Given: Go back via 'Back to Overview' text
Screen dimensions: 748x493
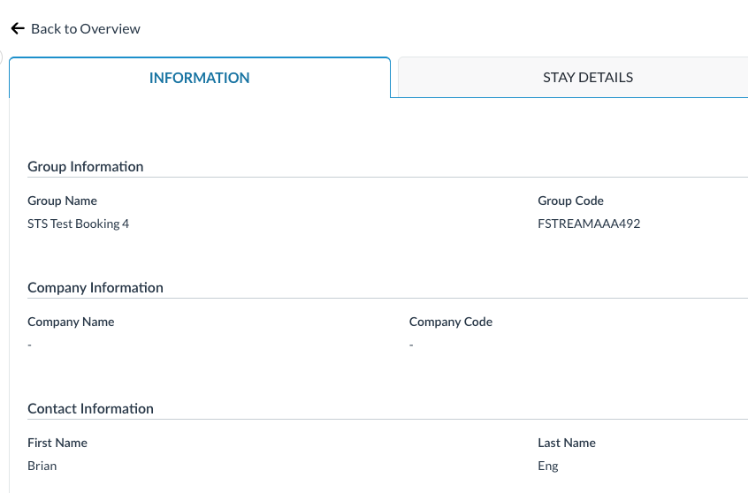Looking at the screenshot, I should pyautogui.click(x=85, y=29).
